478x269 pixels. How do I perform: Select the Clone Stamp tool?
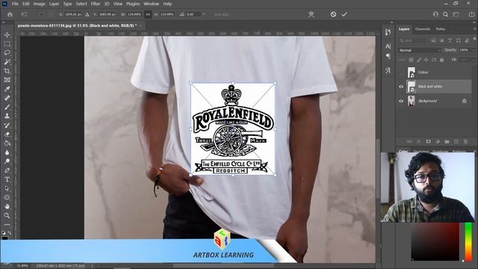(x=7, y=117)
